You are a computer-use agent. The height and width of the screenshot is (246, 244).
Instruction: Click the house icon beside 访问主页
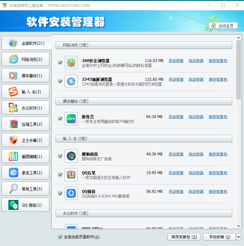213,26
